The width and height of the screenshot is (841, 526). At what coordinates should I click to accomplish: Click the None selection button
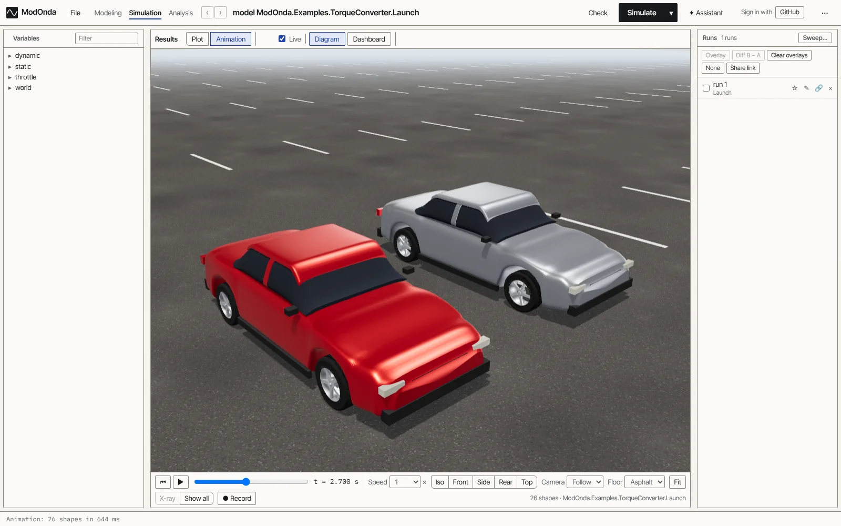tap(713, 68)
